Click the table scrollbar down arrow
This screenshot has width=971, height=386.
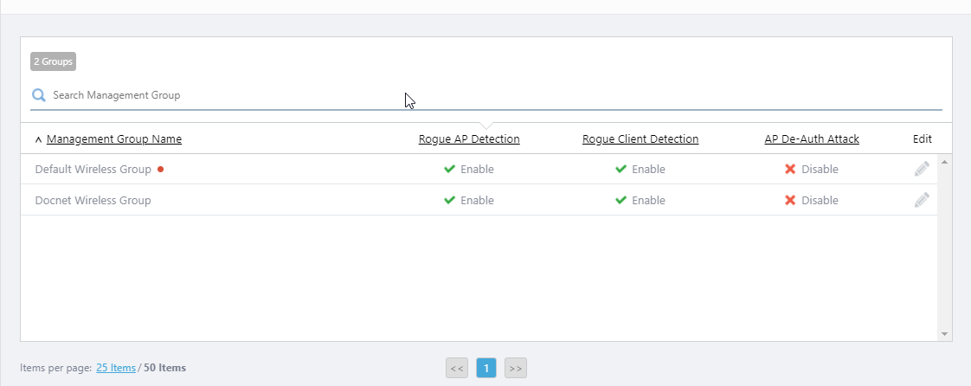click(944, 334)
